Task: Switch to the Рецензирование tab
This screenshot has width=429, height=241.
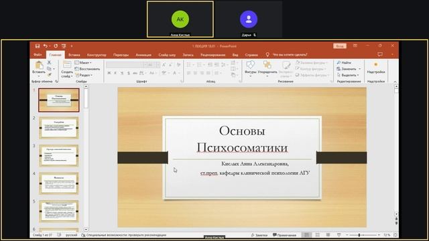Action: [x=213, y=55]
